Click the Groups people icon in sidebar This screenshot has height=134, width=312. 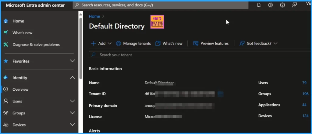[x=6, y=113]
